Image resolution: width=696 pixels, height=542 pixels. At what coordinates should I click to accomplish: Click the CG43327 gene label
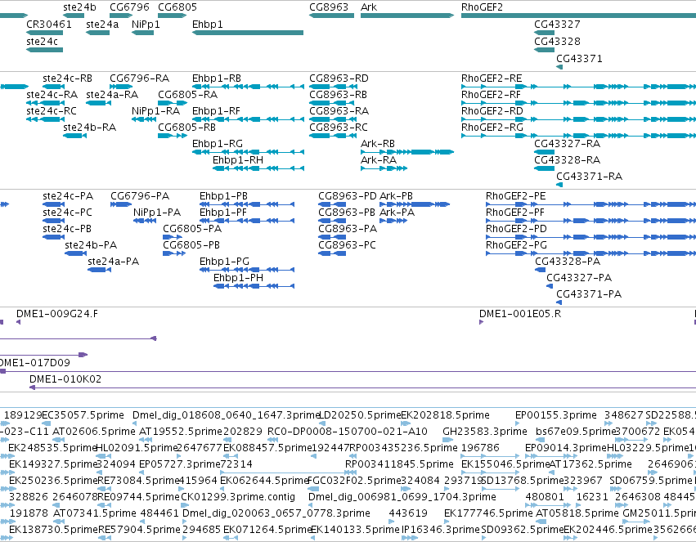557,25
